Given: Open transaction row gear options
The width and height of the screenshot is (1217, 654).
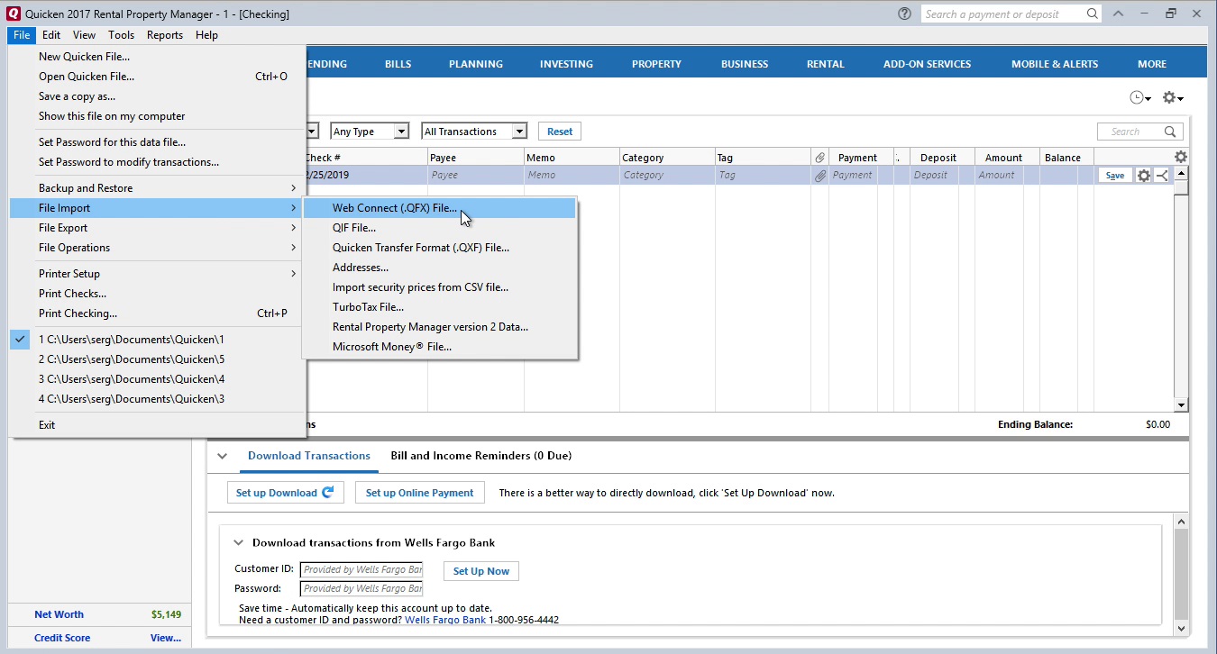Looking at the screenshot, I should tap(1144, 176).
